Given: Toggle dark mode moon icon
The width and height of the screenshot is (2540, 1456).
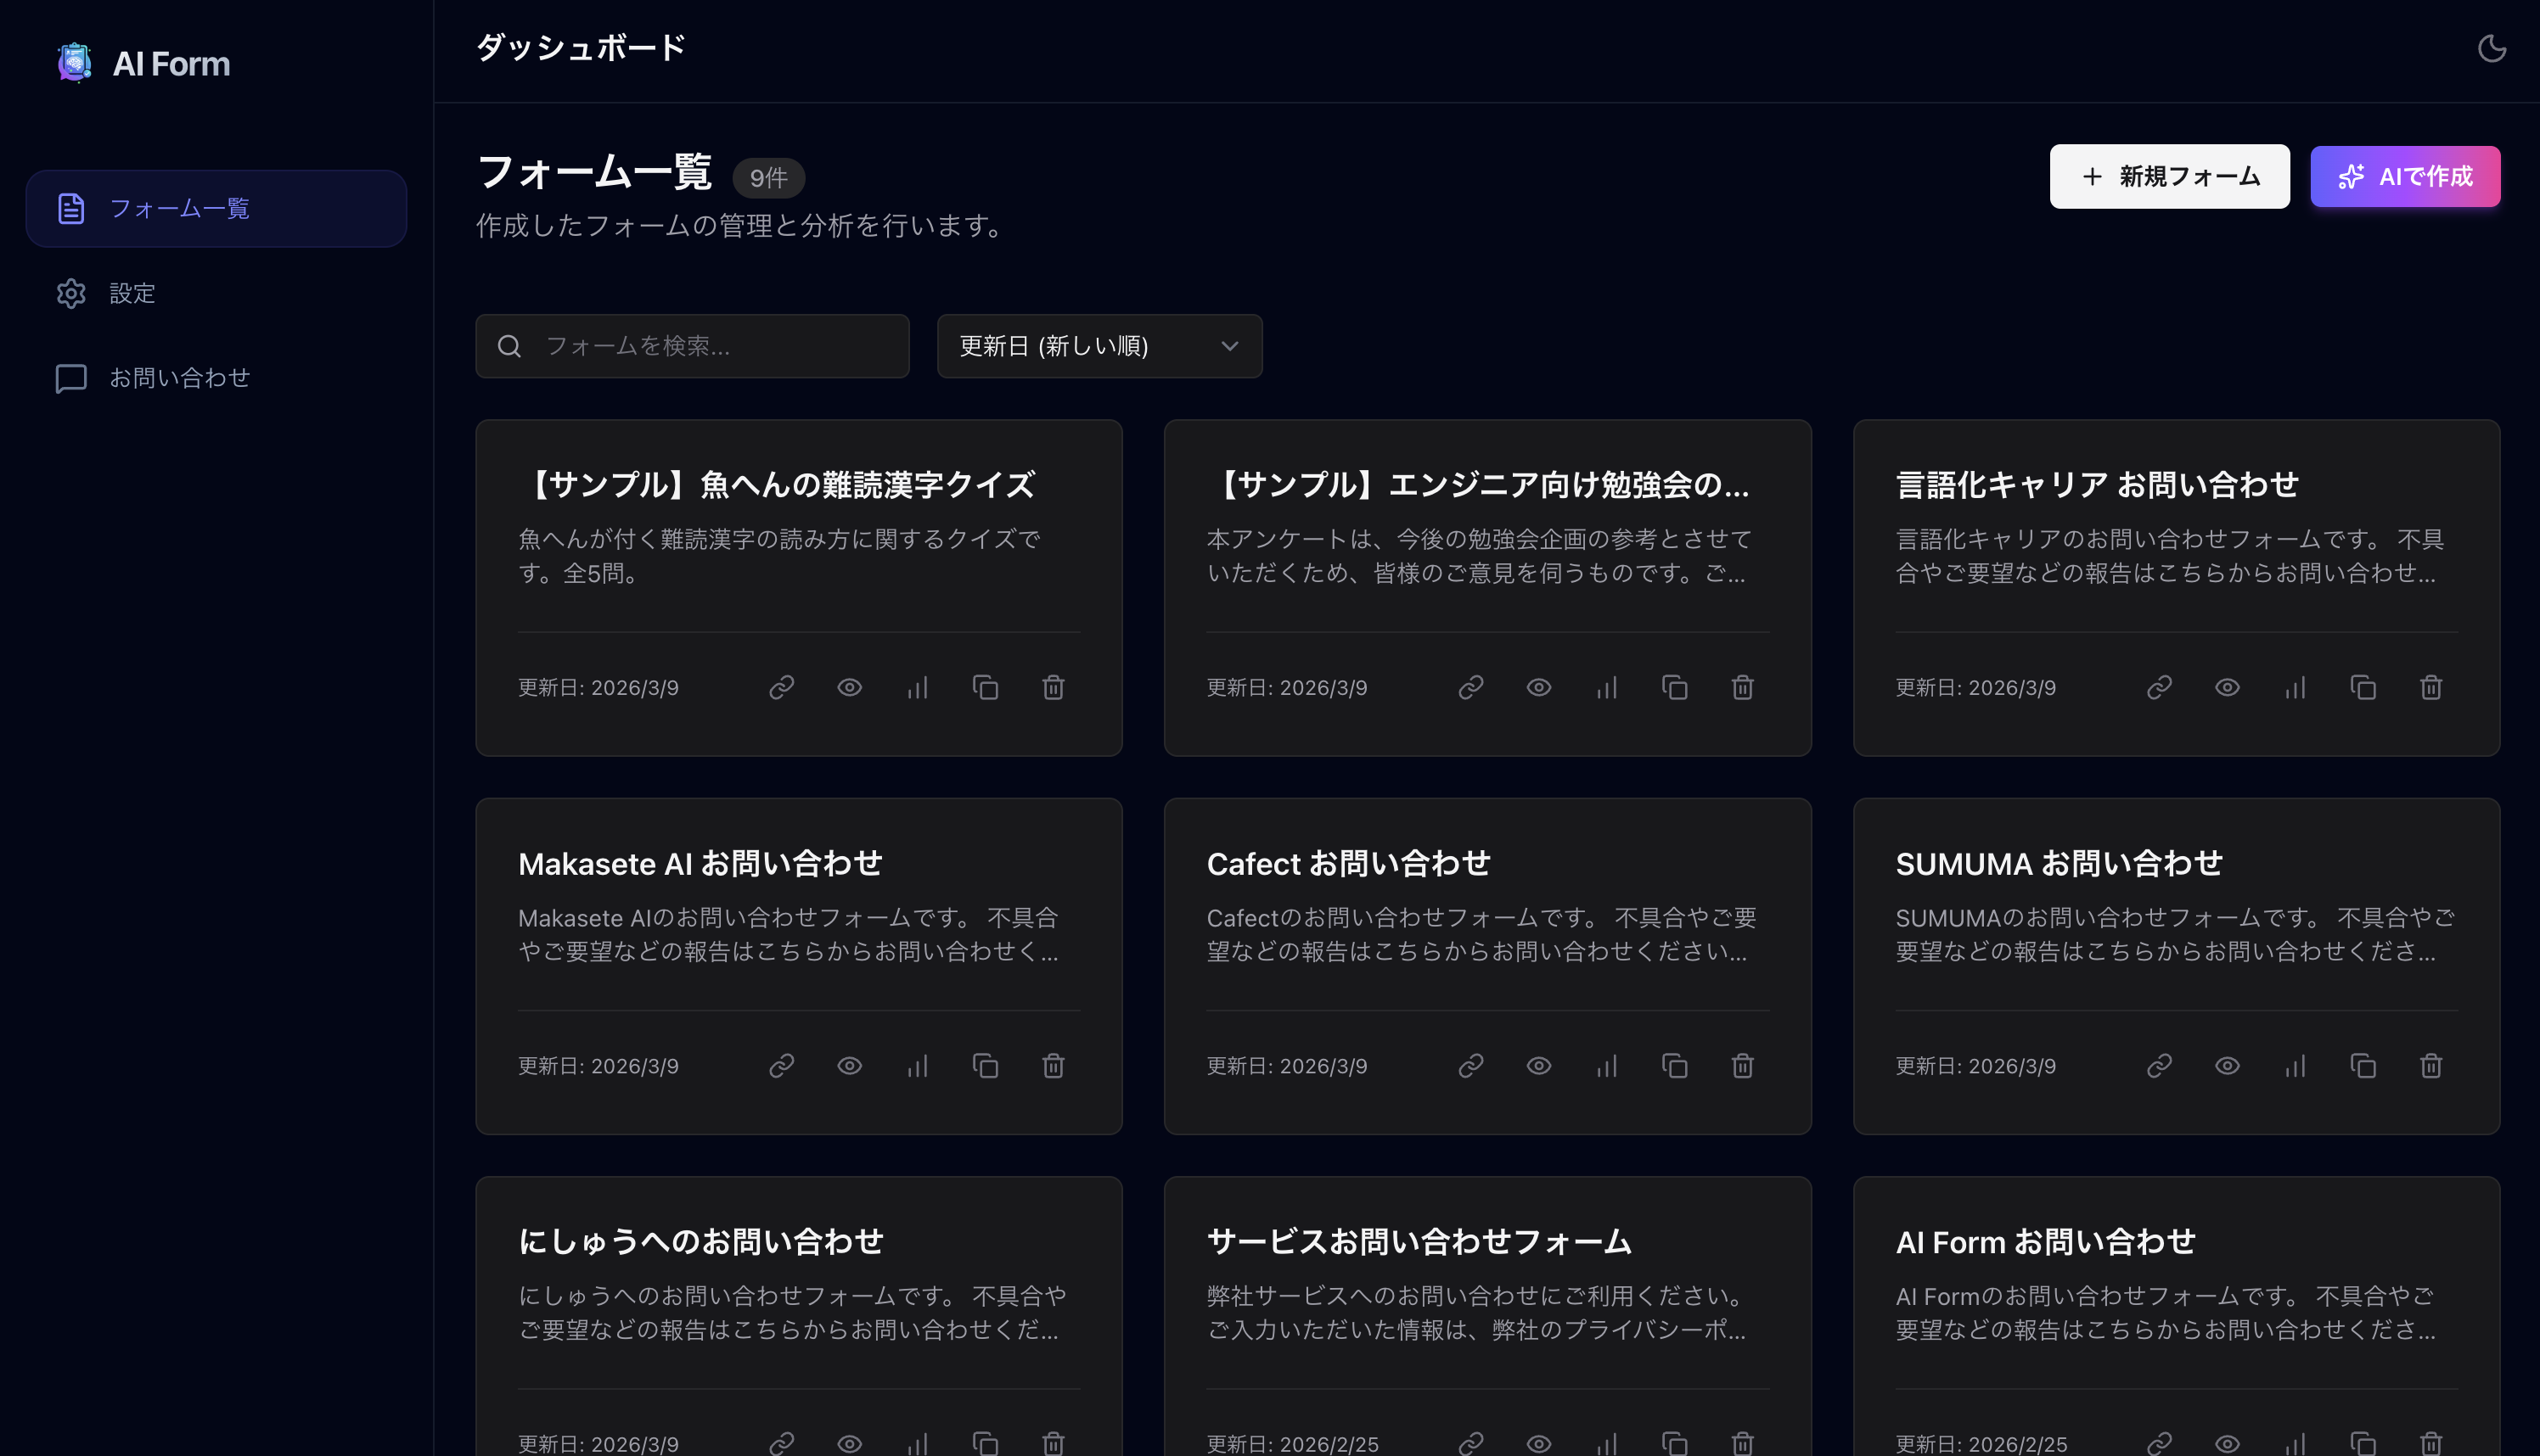Looking at the screenshot, I should click(2491, 48).
